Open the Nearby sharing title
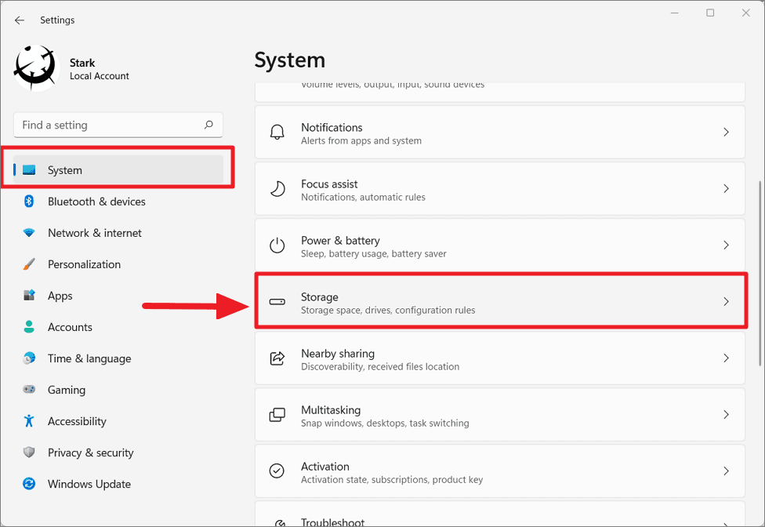Image resolution: width=765 pixels, height=527 pixels. (338, 354)
